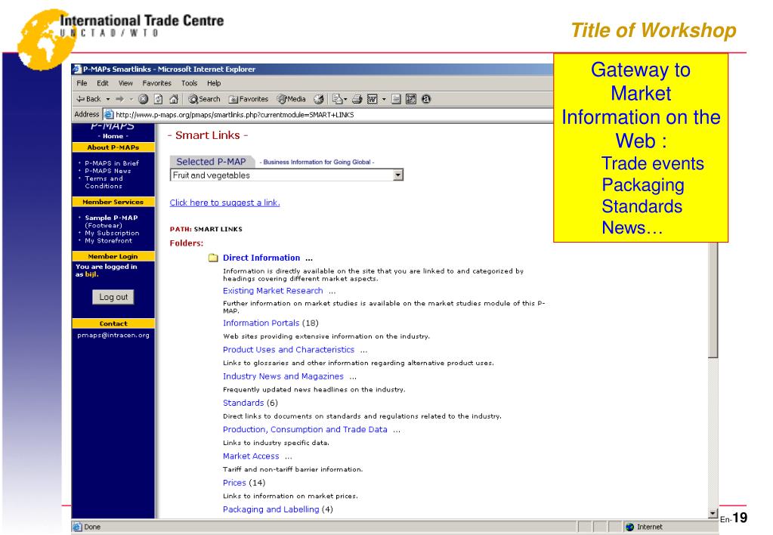Open the File menu
773x535 pixels.
pyautogui.click(x=82, y=83)
